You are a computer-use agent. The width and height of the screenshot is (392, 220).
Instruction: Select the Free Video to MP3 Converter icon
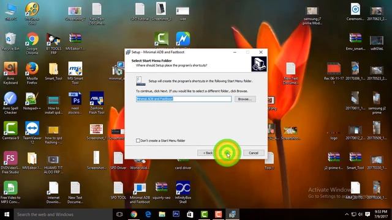point(10,193)
